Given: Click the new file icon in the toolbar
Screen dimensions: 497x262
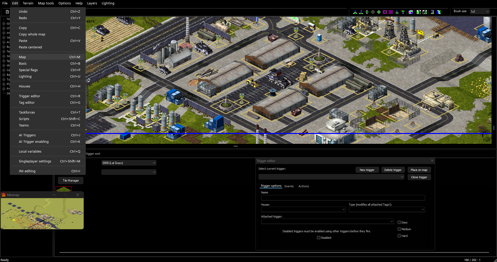Looking at the screenshot, I should tap(7, 12).
